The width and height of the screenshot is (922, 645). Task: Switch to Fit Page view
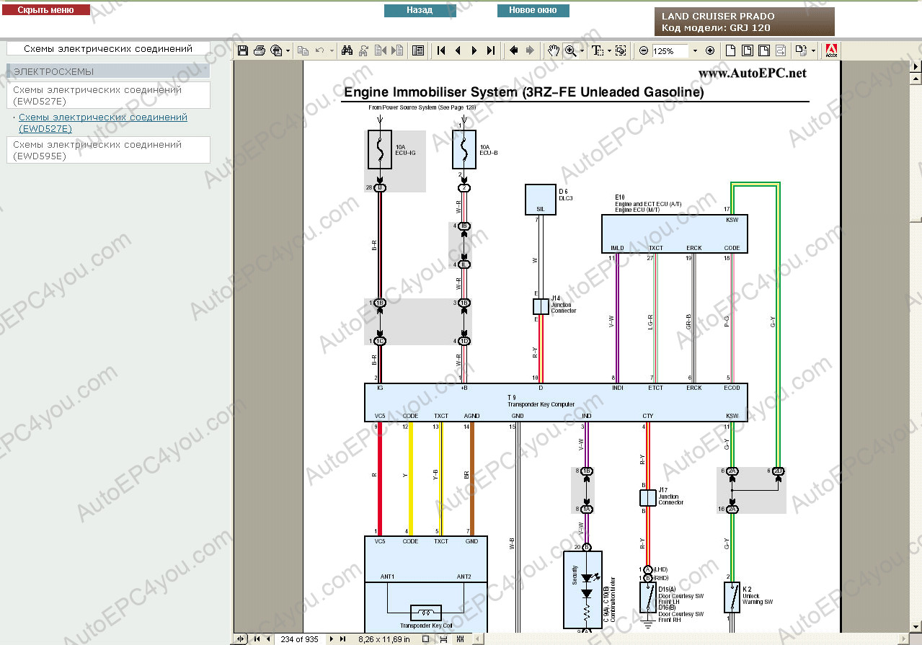click(747, 50)
